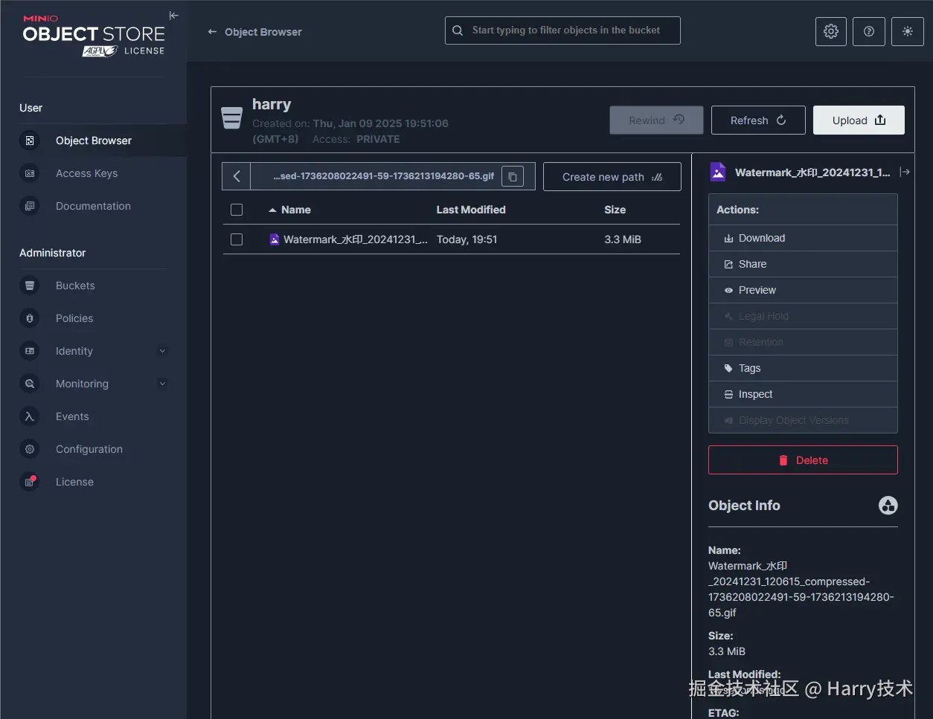The height and width of the screenshot is (719, 933).
Task: Open Documentation in the sidebar
Action: tap(93, 206)
